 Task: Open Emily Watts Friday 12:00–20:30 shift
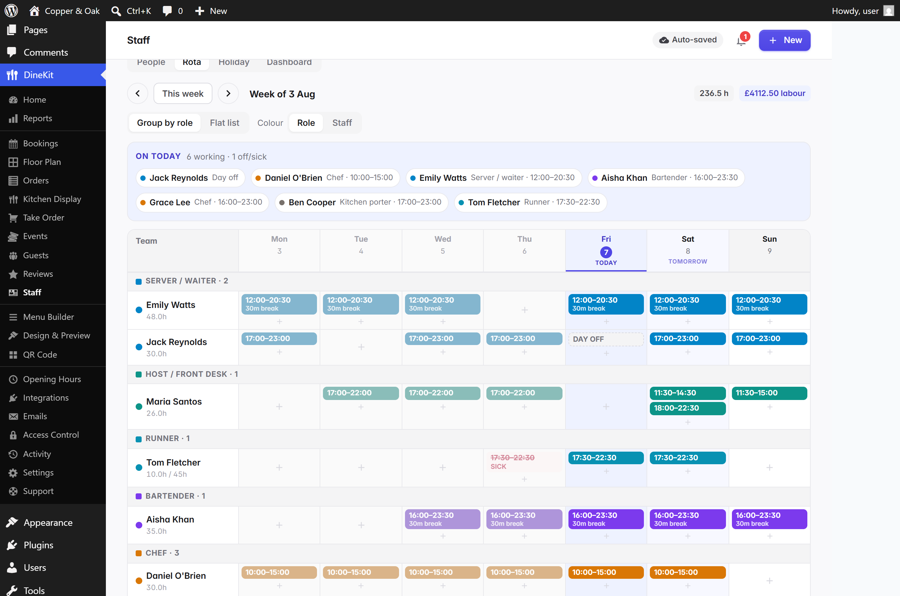point(606,304)
